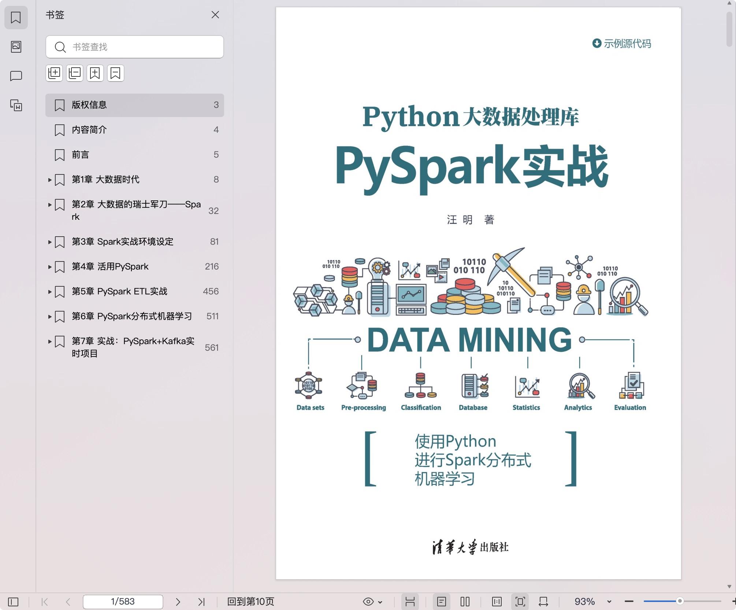This screenshot has width=736, height=610.
Task: Click the download arrow icon beside 示例源代码
Action: pyautogui.click(x=597, y=43)
